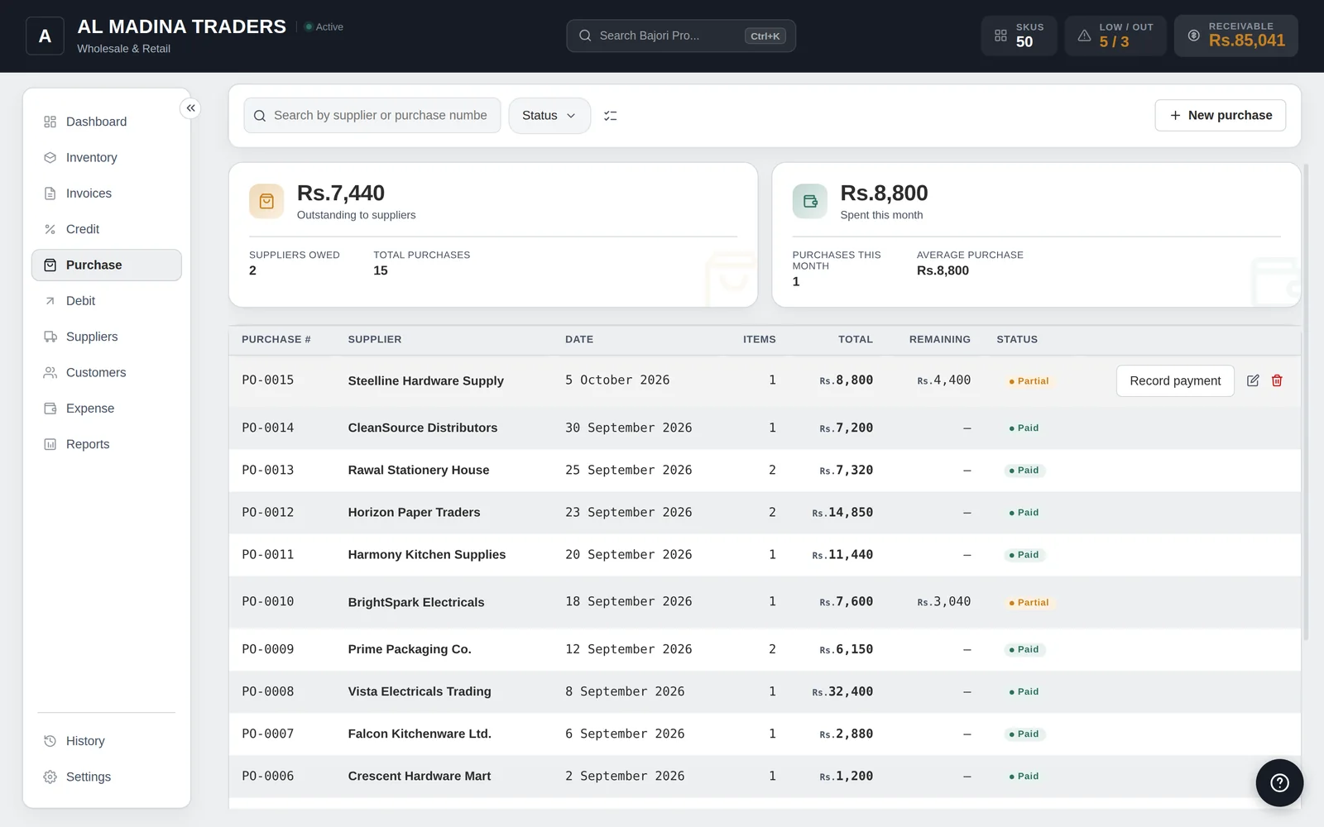The width and height of the screenshot is (1324, 827).
Task: Click the SKUs grid icon
Action: [x=1000, y=36]
